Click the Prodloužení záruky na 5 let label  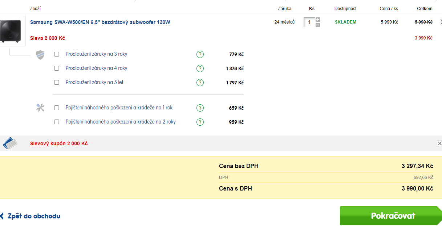tap(94, 83)
